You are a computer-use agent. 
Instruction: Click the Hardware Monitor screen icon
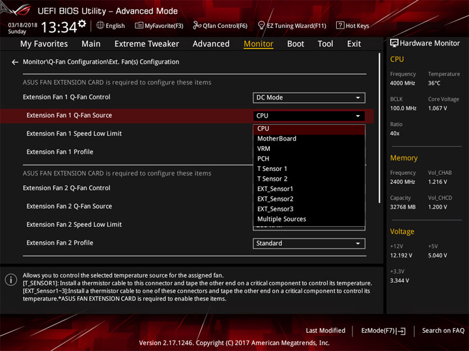pos(394,44)
